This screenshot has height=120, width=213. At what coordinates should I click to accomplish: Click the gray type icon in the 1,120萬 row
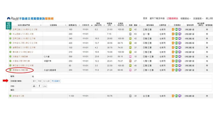[130, 96]
